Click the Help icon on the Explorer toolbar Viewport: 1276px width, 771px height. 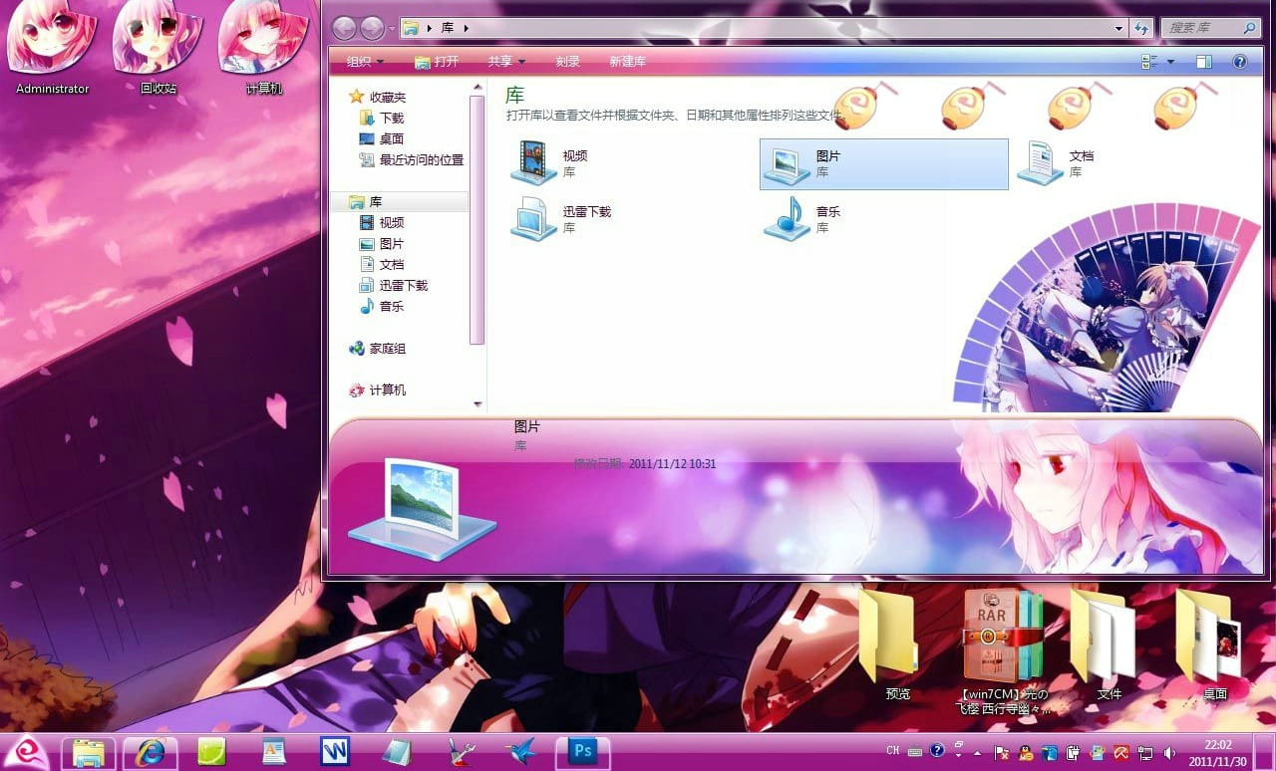pos(1240,61)
